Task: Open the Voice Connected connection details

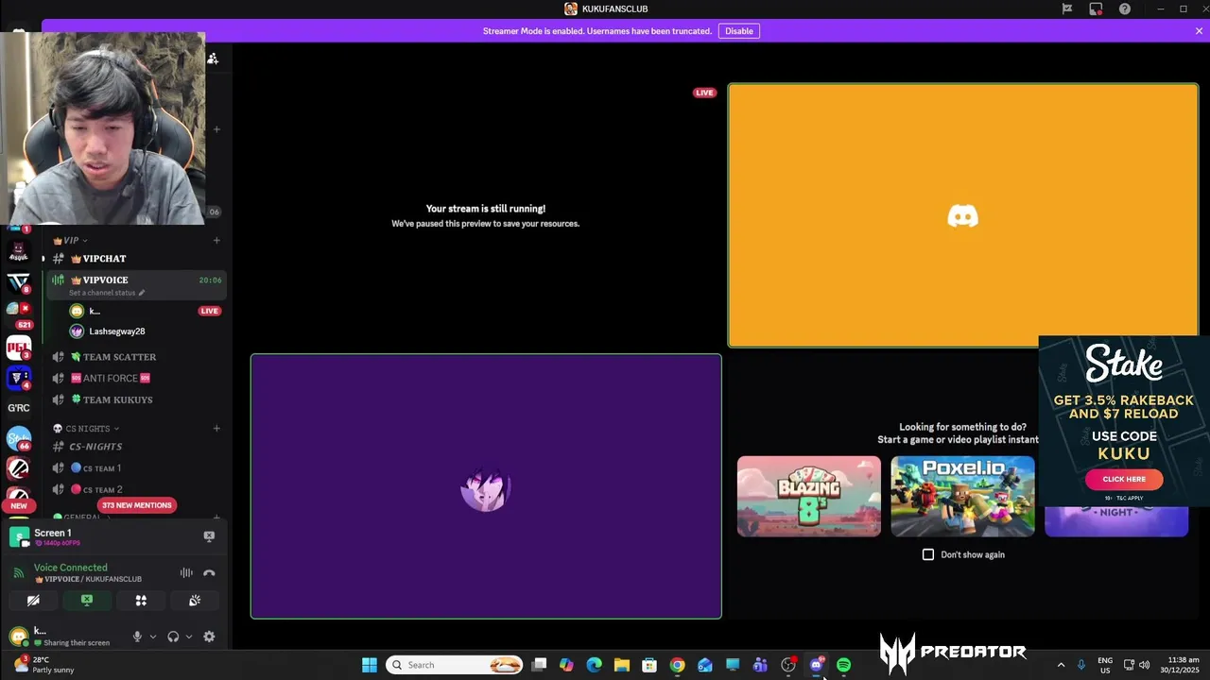Action: [x=71, y=568]
